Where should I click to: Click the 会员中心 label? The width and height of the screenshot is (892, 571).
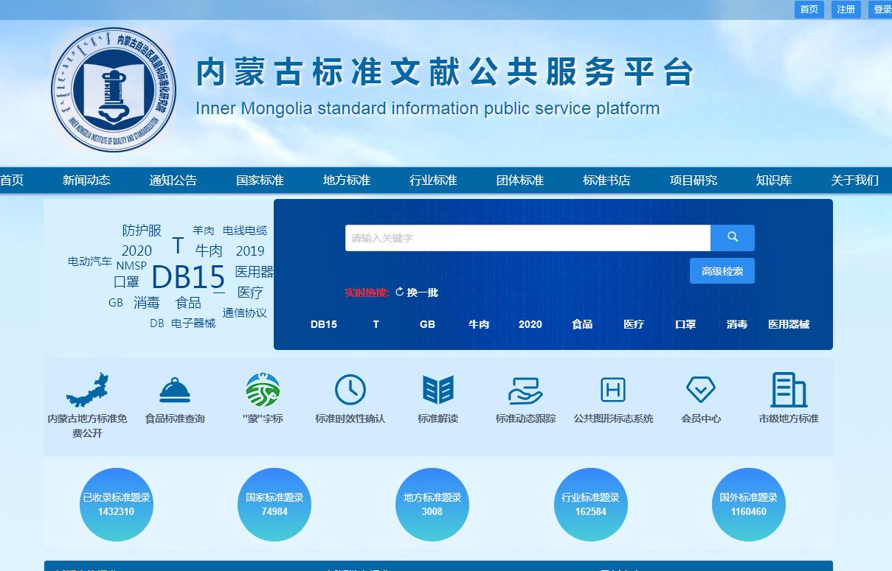point(701,418)
